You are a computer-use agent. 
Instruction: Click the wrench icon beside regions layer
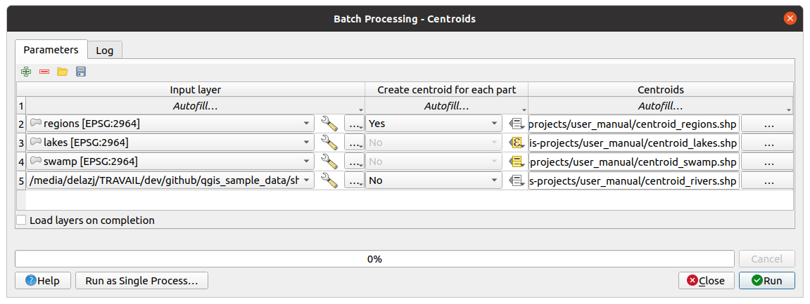coord(329,124)
